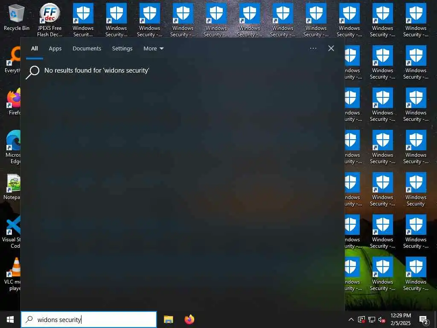Switch to the All search tab
Image resolution: width=437 pixels, height=328 pixels.
35,49
